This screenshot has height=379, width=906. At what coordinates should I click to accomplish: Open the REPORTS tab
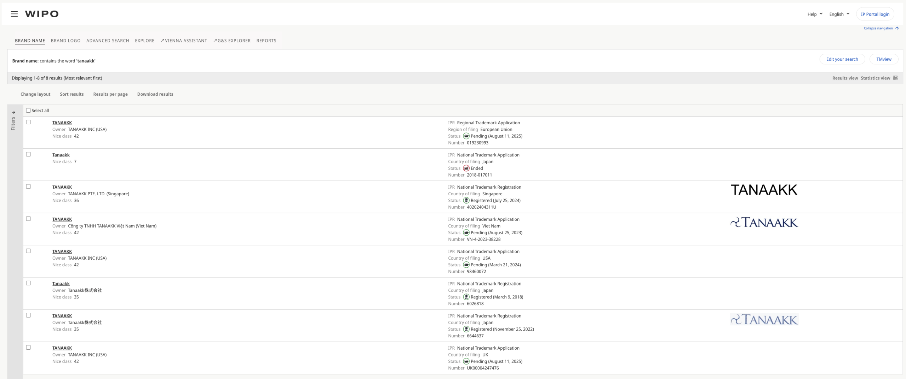[266, 41]
